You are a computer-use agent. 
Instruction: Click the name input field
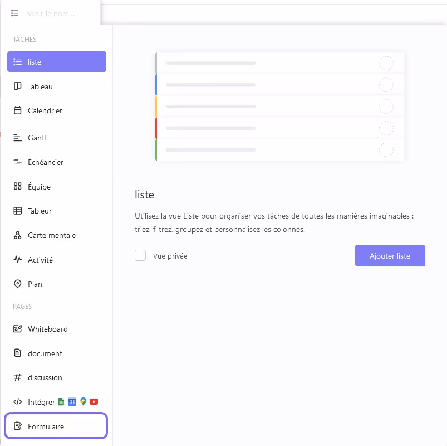click(58, 13)
